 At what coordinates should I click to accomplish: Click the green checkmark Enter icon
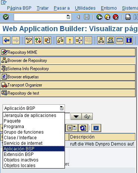(x=6, y=17)
